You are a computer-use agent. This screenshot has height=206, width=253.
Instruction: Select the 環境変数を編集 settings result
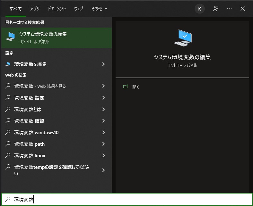(56, 64)
